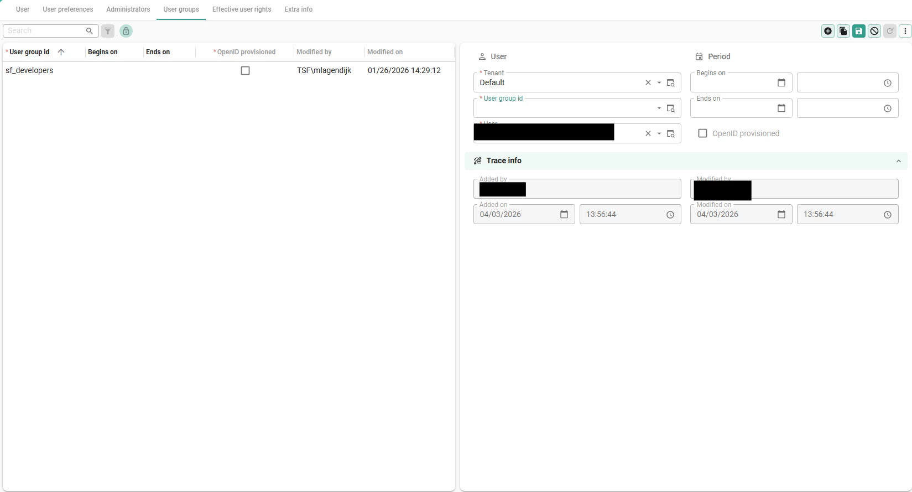This screenshot has width=912, height=492.
Task: Sort by User group id column header
Action: click(x=30, y=52)
